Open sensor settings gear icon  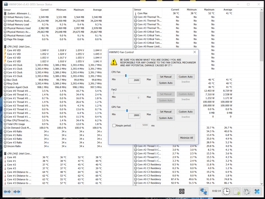coord(247,191)
